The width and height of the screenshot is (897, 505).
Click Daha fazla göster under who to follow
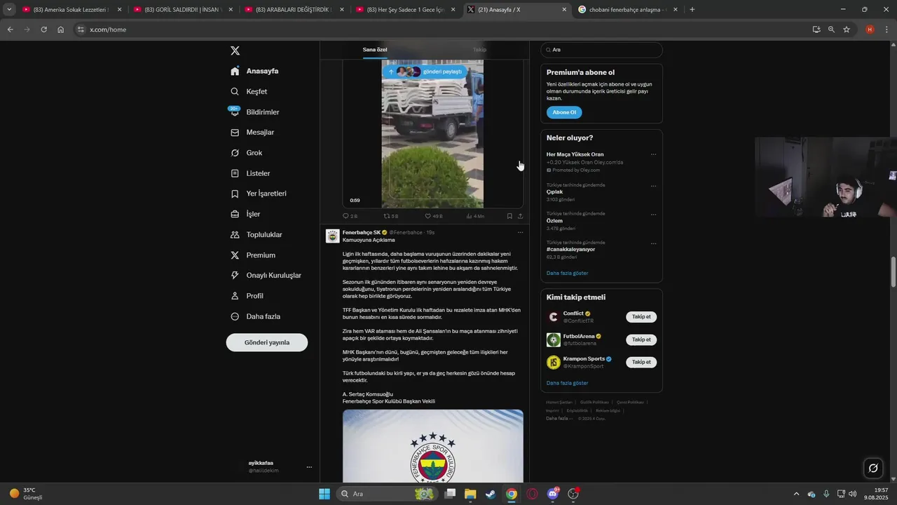[x=567, y=383]
